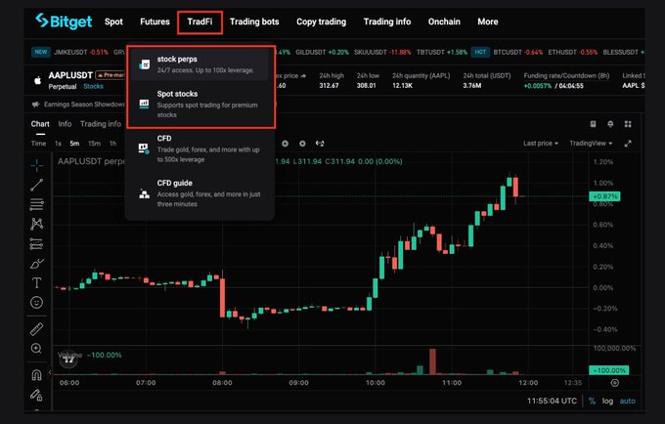Click the guide book icon above chart
Image resolution: width=665 pixels, height=424 pixels.
click(593, 124)
